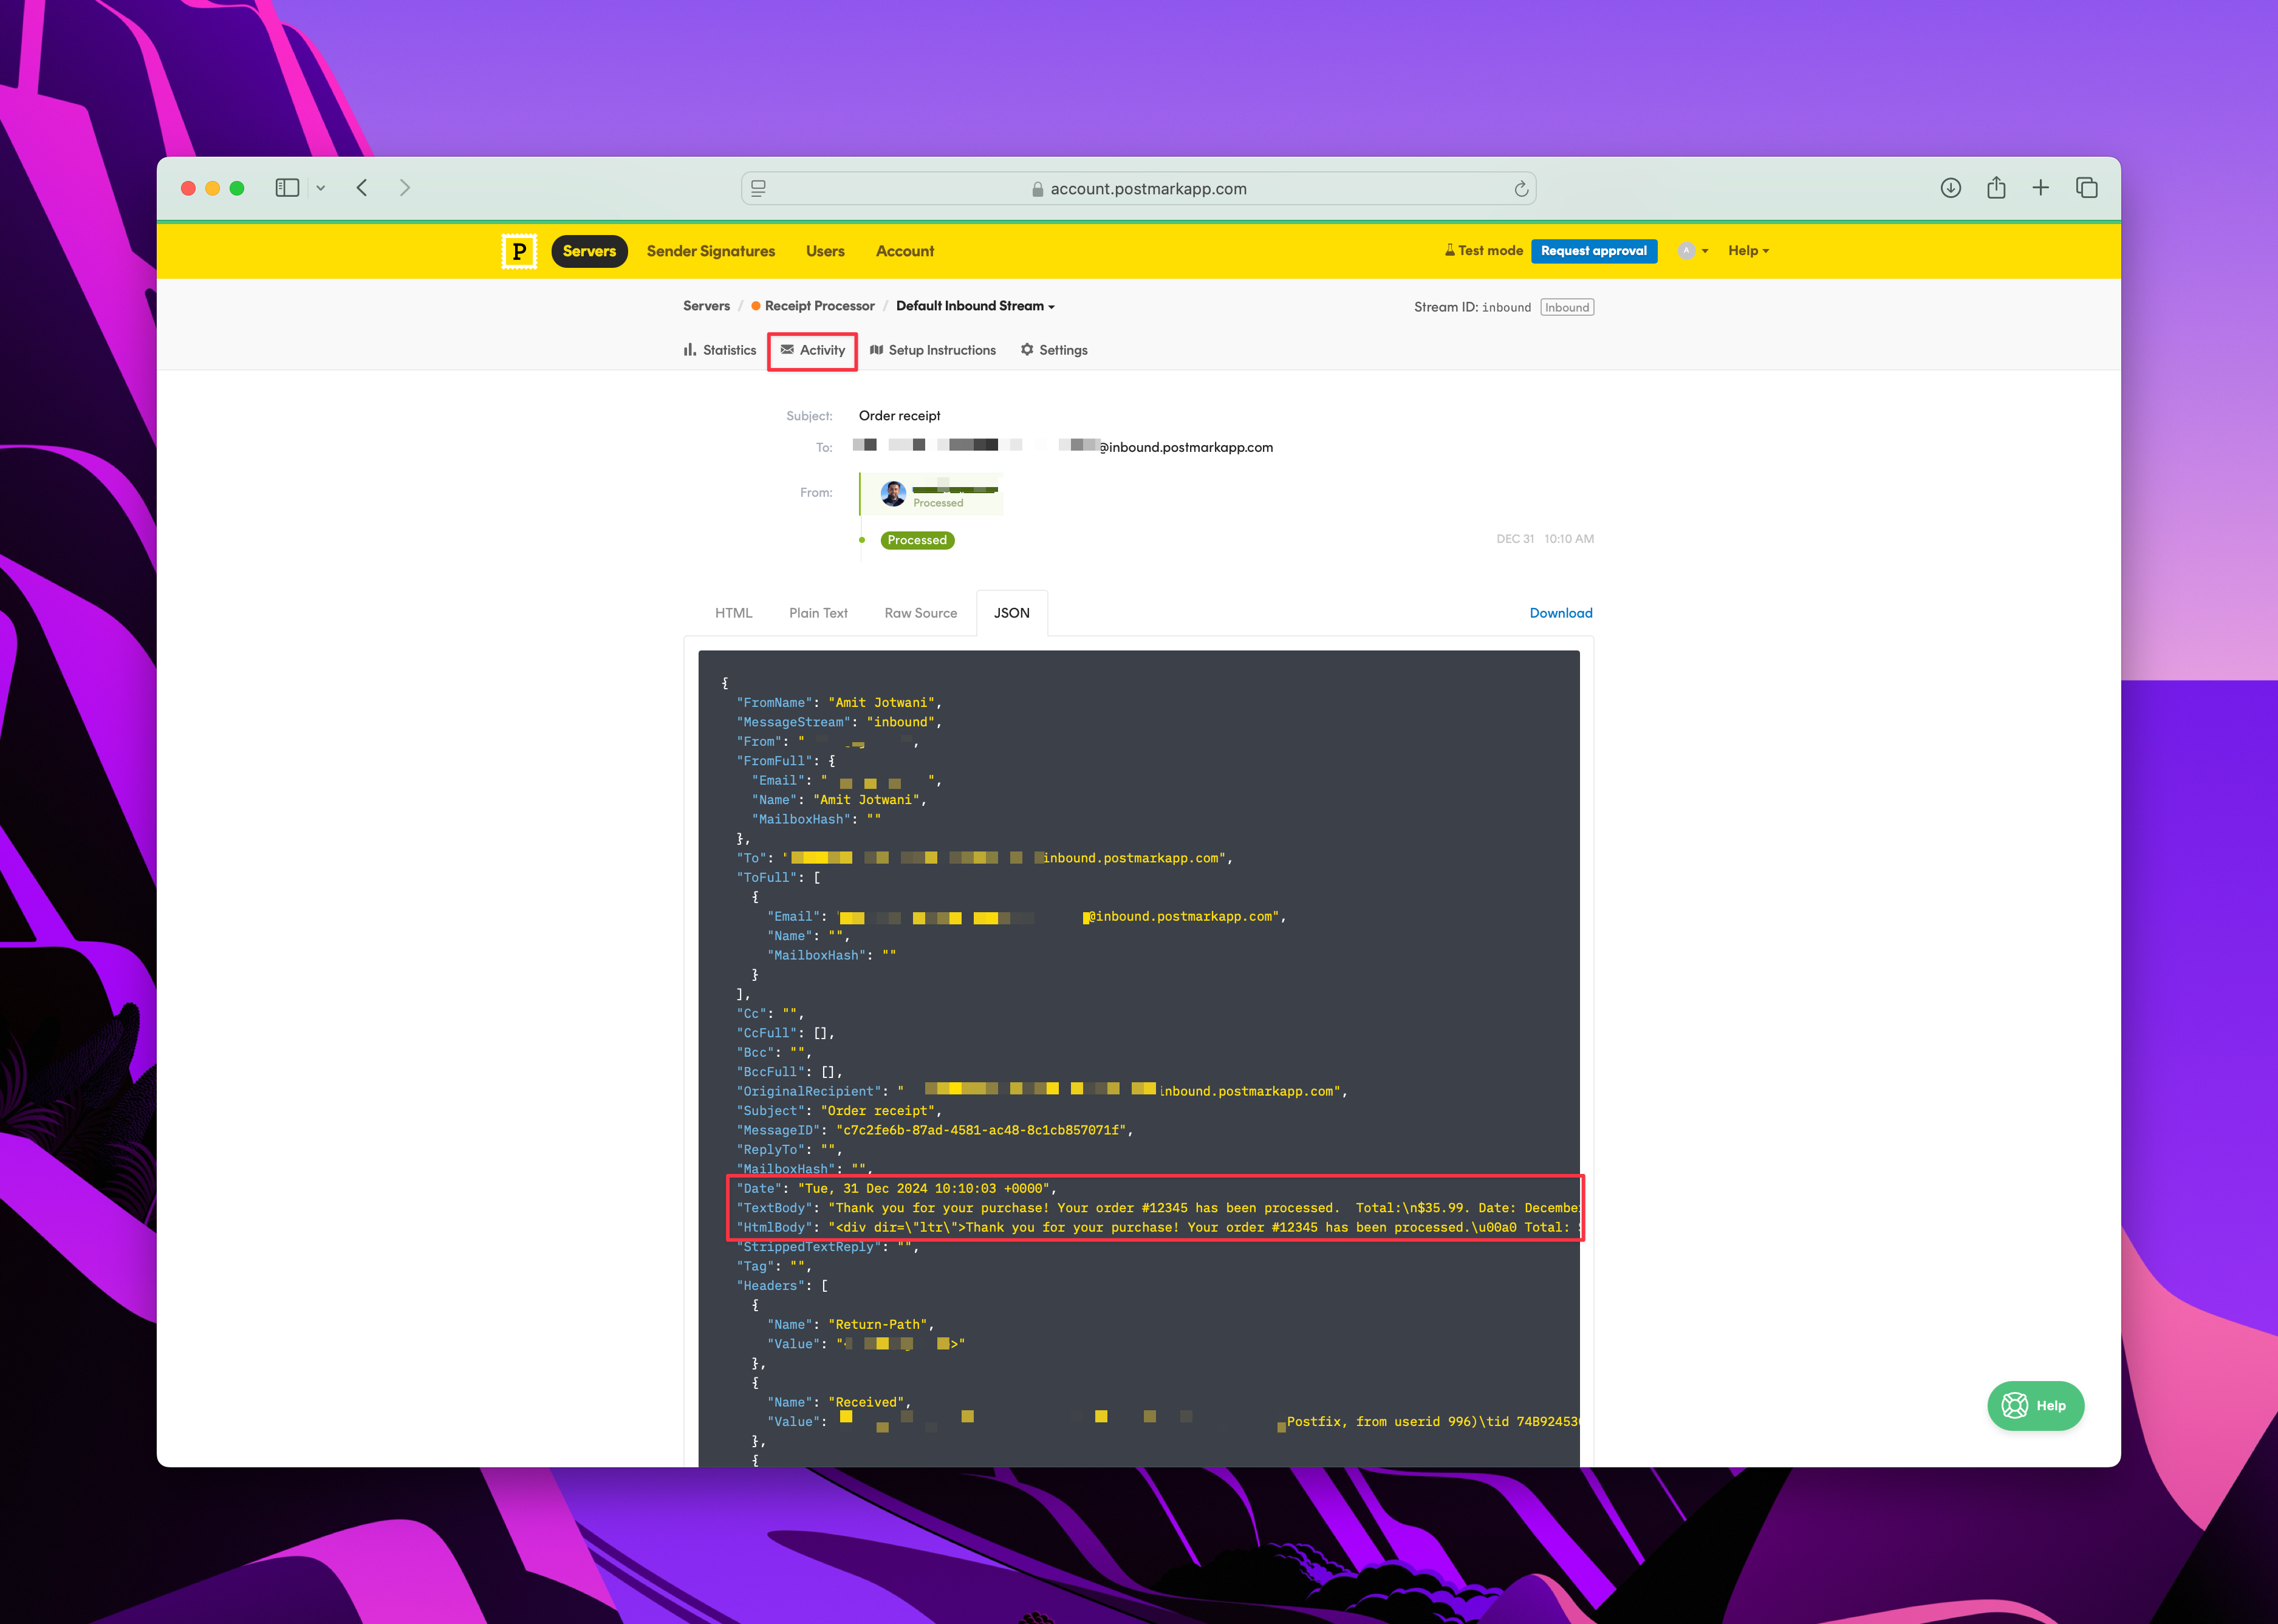This screenshot has width=2278, height=1624.
Task: Click the green Processed status badge
Action: [x=917, y=540]
